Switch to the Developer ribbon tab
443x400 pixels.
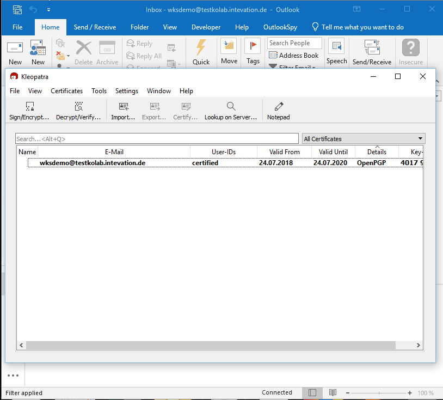coord(206,27)
